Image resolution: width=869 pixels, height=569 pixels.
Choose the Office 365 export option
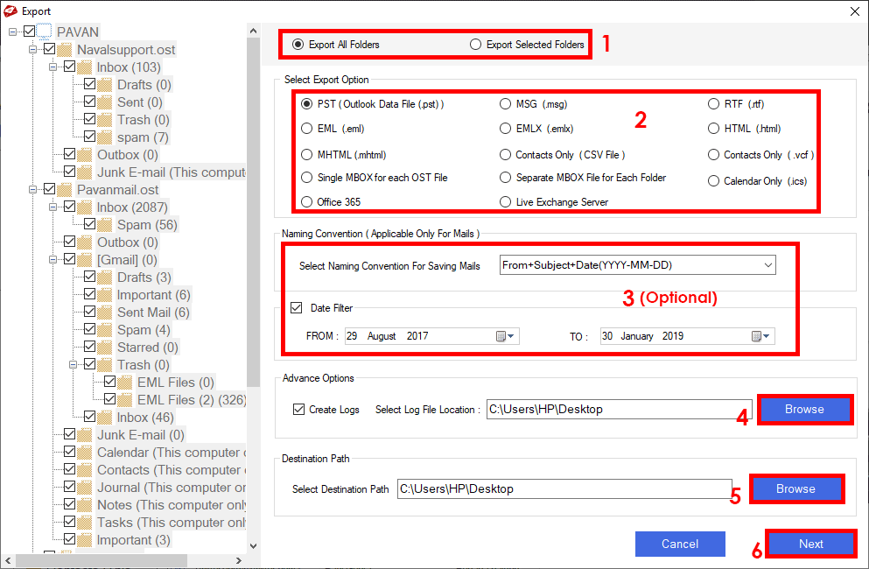[306, 202]
